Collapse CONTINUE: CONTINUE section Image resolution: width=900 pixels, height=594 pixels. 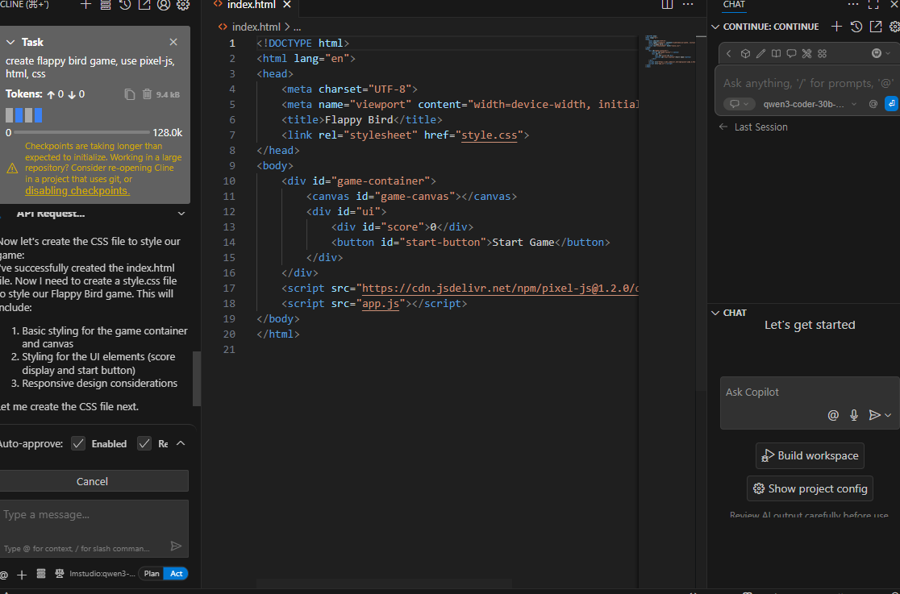pos(715,27)
